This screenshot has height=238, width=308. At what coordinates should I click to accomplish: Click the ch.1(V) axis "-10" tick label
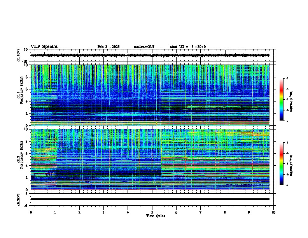tap(25, 61)
